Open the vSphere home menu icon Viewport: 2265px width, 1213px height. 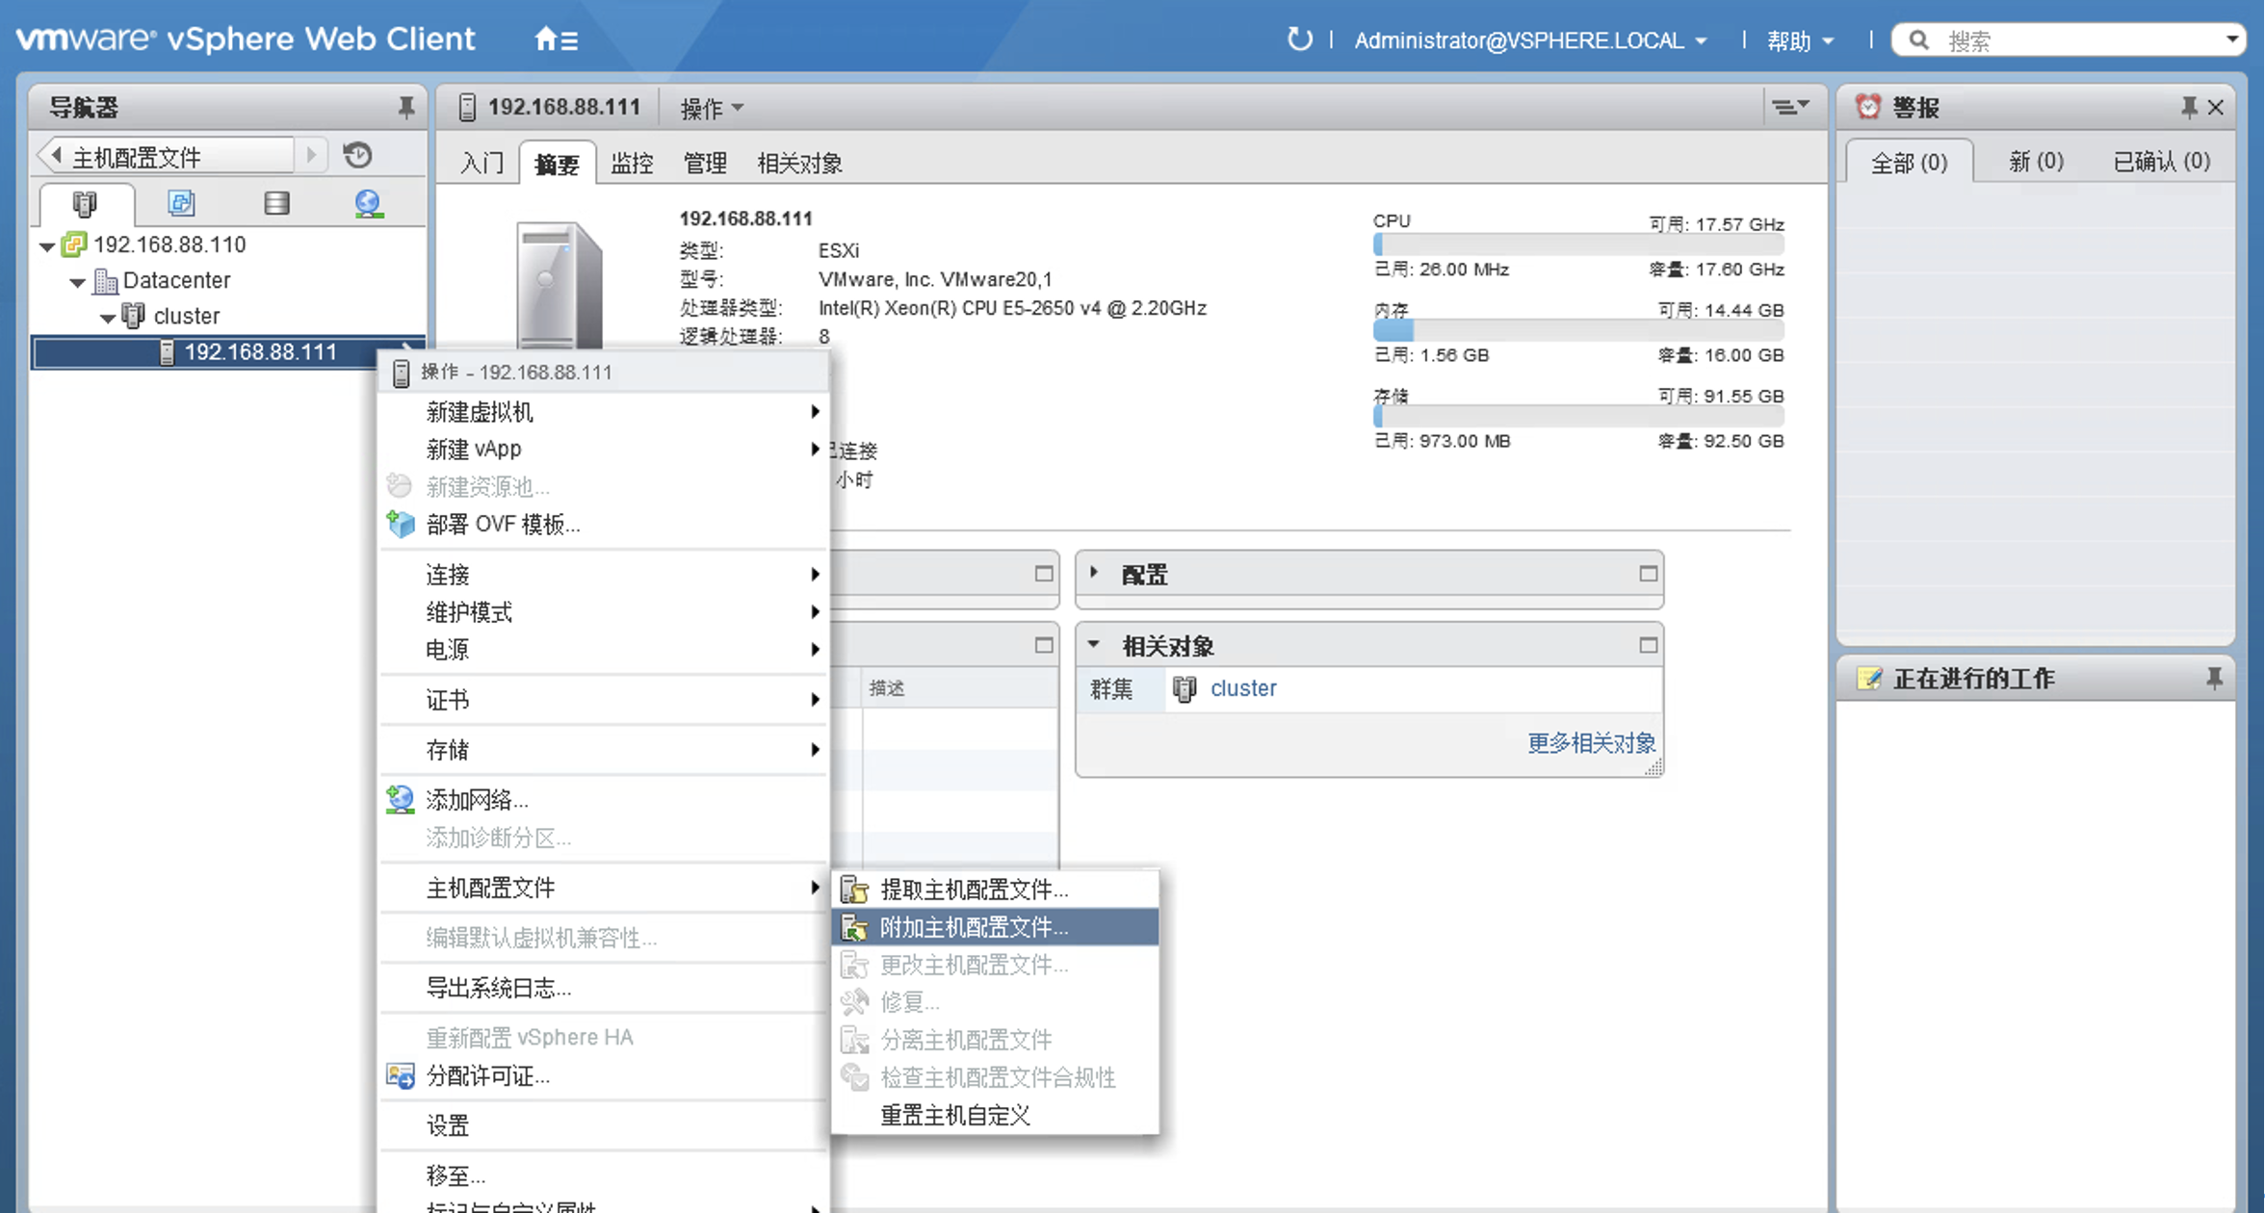tap(556, 39)
